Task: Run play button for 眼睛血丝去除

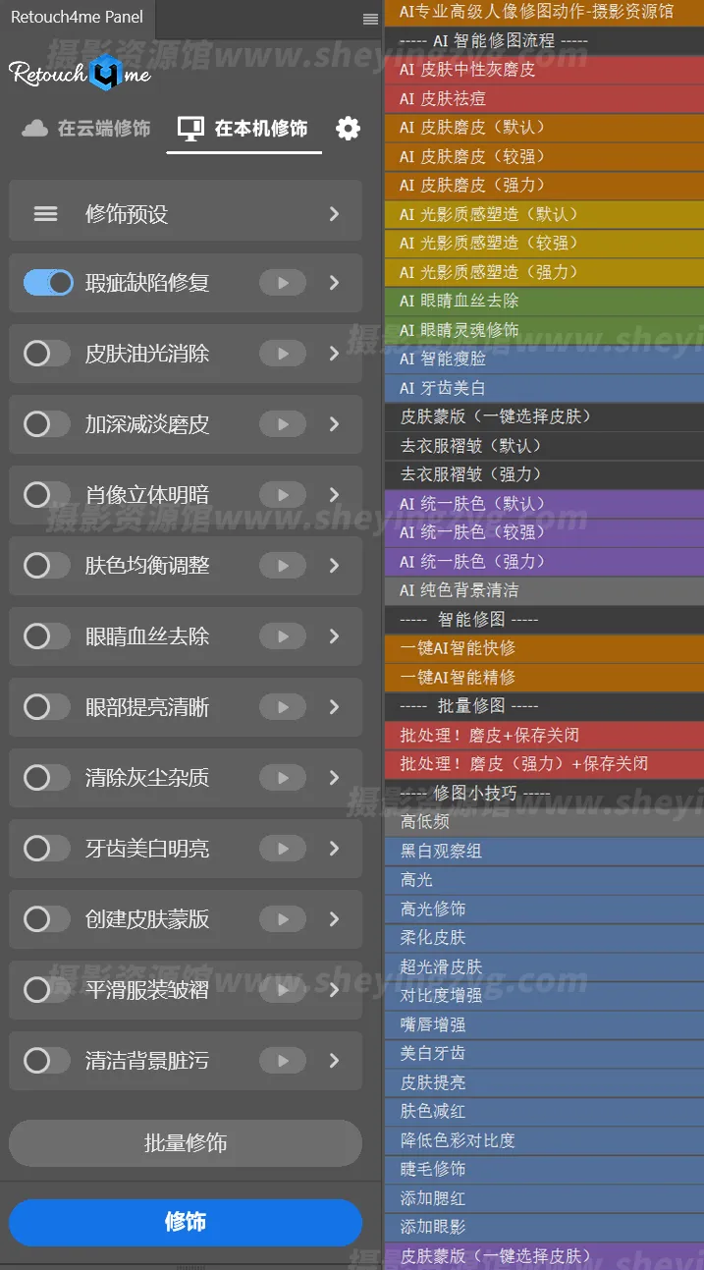Action: pyautogui.click(x=283, y=636)
